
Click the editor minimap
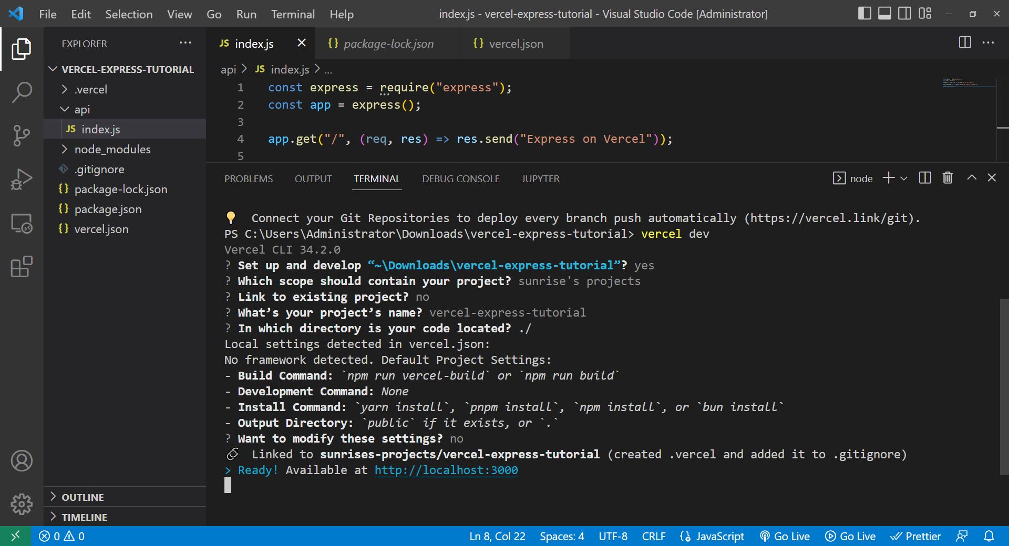point(969,82)
